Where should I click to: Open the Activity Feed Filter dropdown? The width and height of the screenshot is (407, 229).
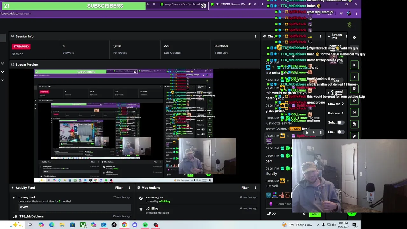(119, 188)
